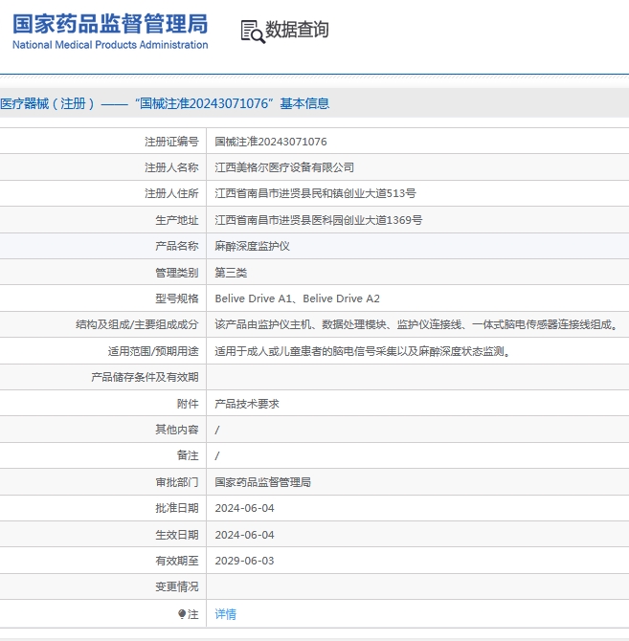This screenshot has height=641, width=629.
Task: Select approval department value 国家药品监督管理局
Action: tap(262, 482)
